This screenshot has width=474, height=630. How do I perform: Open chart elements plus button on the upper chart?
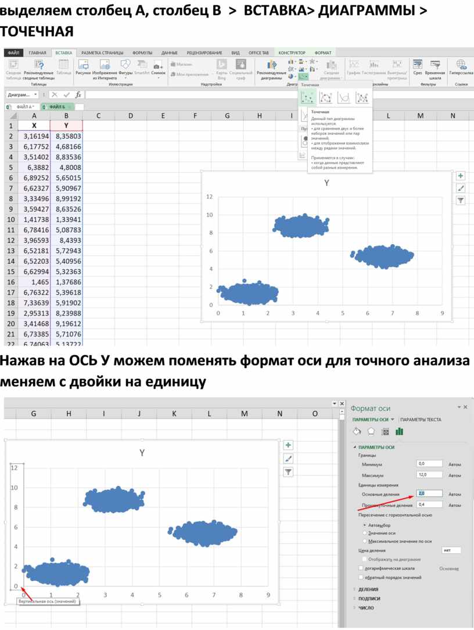point(461,176)
